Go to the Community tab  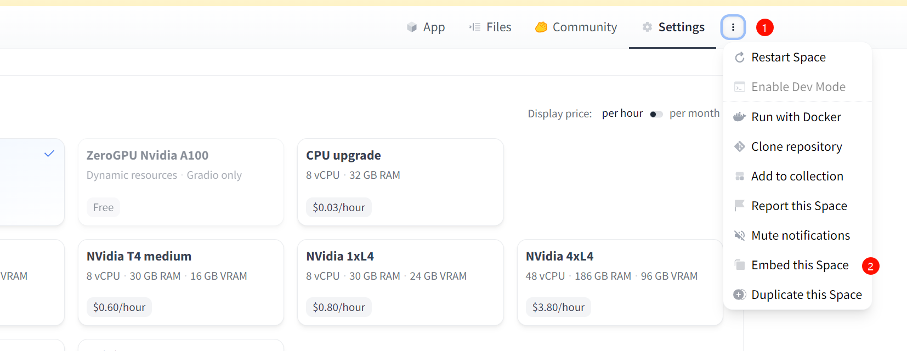pyautogui.click(x=576, y=27)
